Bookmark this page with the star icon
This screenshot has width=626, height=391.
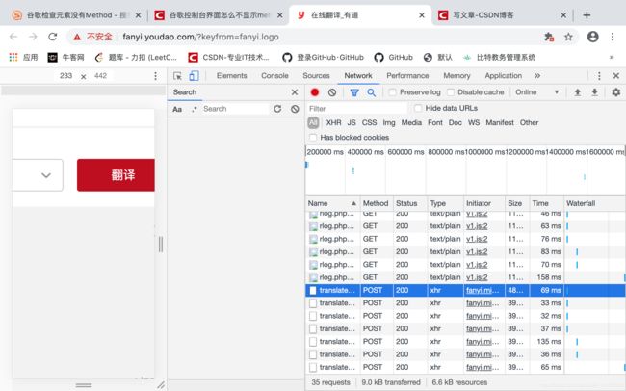point(568,37)
